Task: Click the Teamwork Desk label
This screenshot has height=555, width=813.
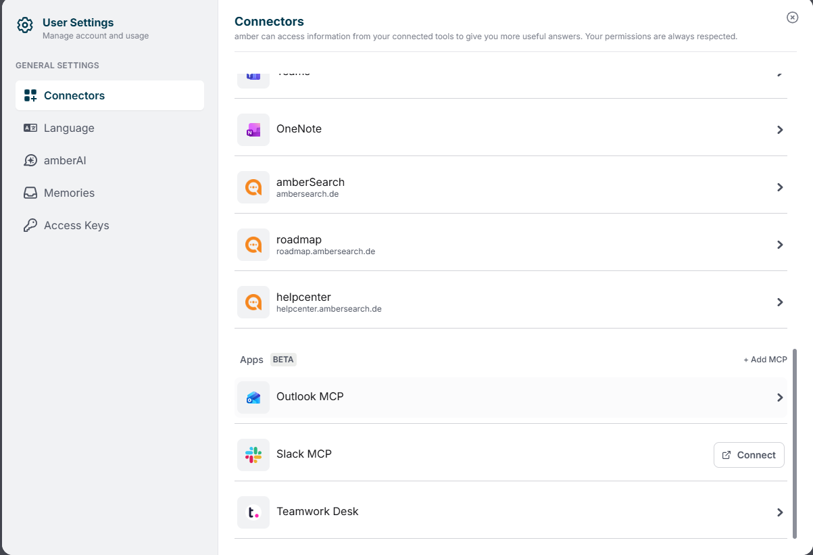Action: (318, 512)
